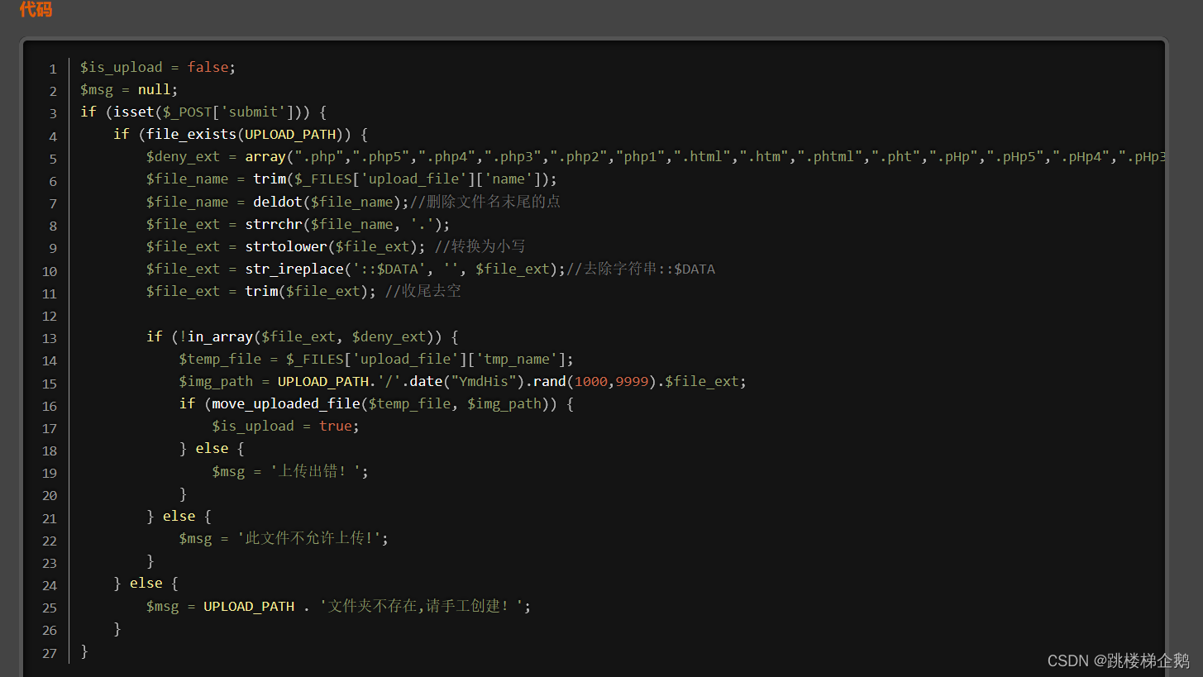Click line number 12 in the gutter
Image resolution: width=1203 pixels, height=677 pixels.
(50, 316)
